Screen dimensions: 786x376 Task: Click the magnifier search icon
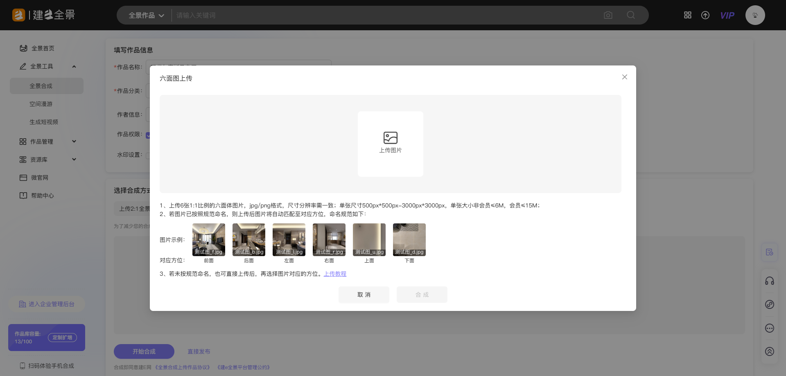631,15
